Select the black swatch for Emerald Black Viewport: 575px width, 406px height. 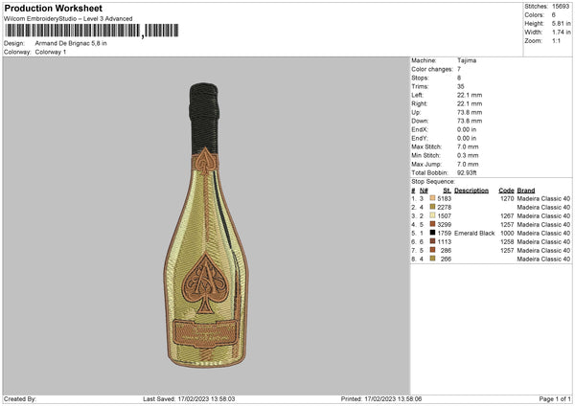(432, 233)
